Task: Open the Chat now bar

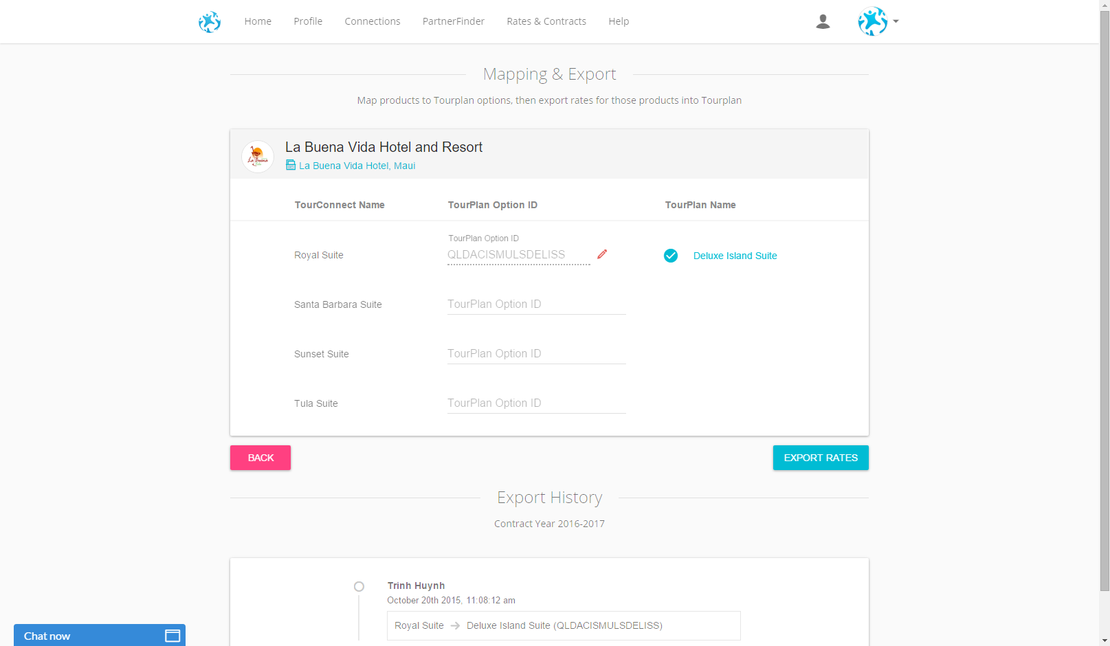Action: point(100,636)
